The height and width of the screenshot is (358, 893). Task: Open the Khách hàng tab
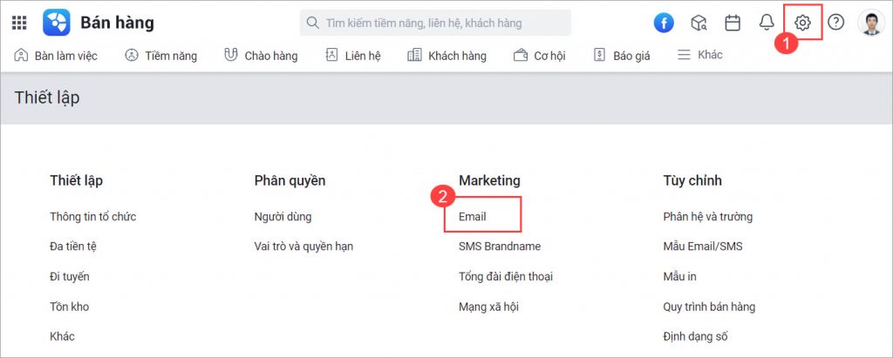tap(457, 56)
